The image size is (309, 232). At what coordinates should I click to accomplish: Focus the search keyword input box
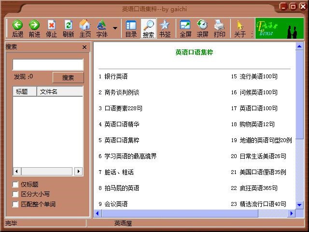click(x=48, y=64)
